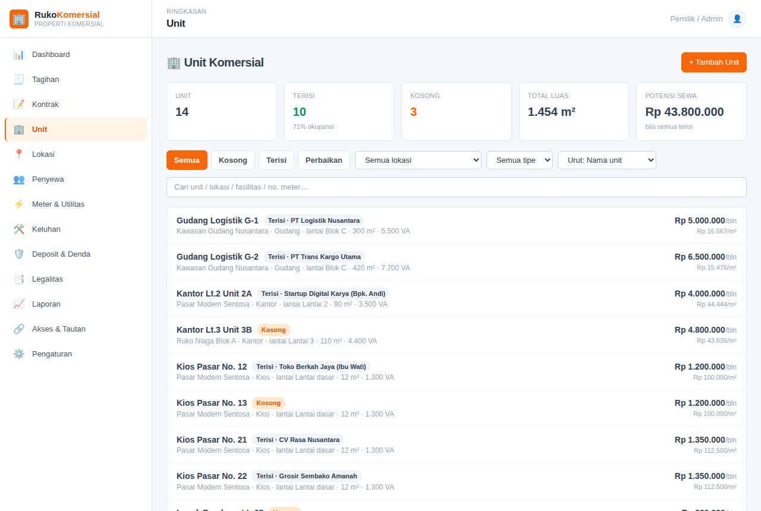Click the Deposit & Denda shield icon
Screen dimensions: 761x511
pos(19,254)
